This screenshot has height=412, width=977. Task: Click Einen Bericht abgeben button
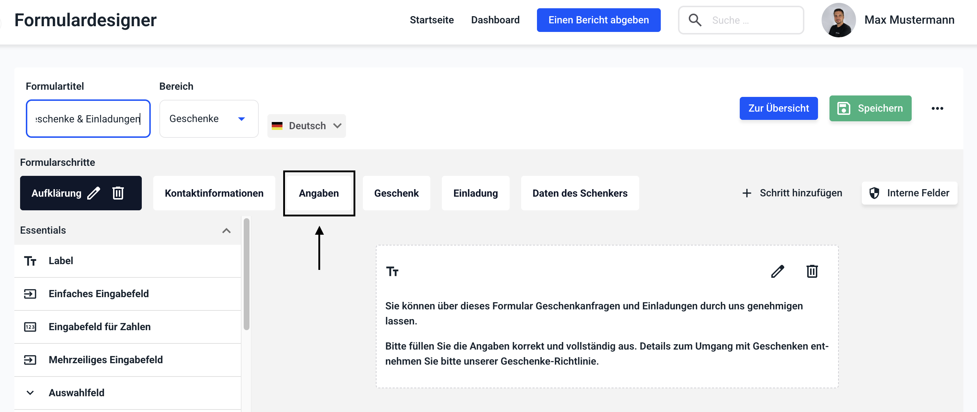click(598, 20)
